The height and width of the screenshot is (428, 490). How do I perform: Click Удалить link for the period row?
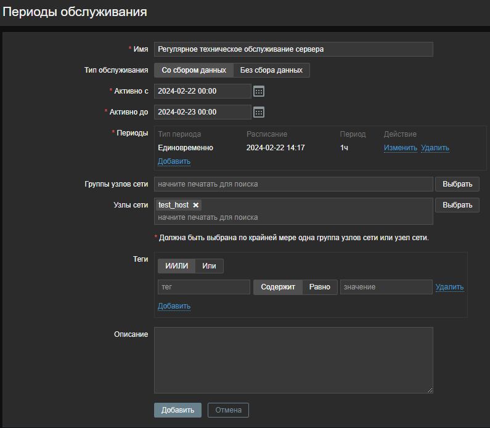pos(435,148)
